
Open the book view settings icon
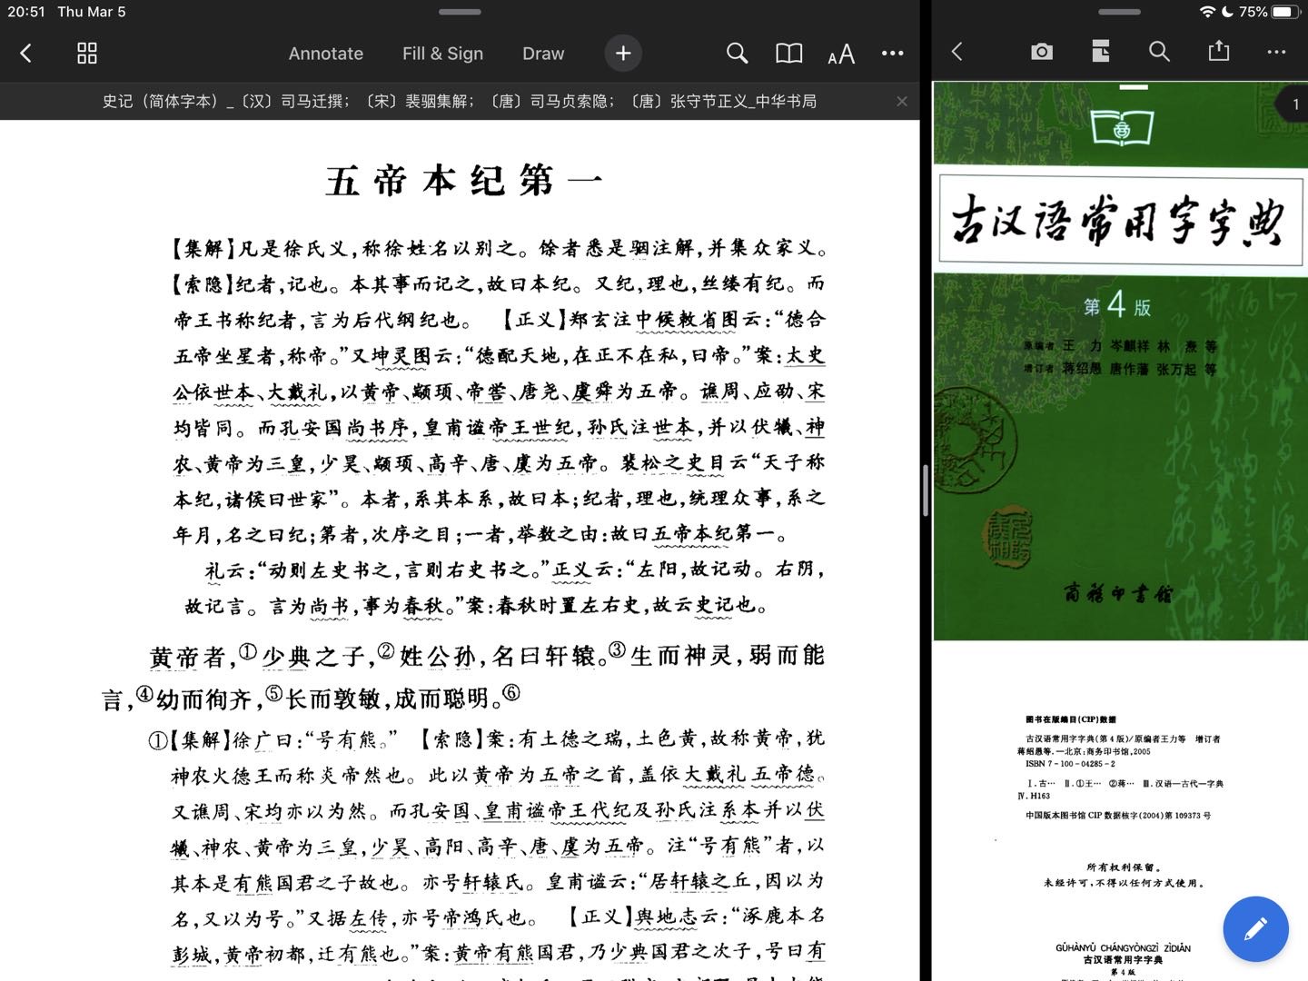(x=789, y=54)
